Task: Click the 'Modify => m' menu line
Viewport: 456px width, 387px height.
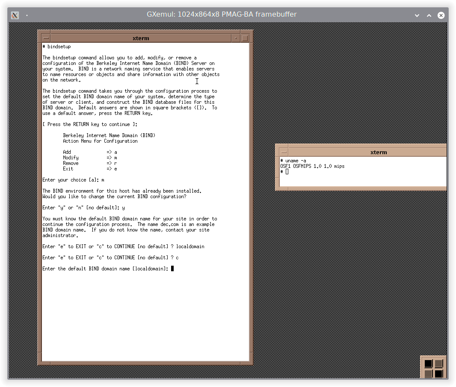Action: click(x=90, y=158)
